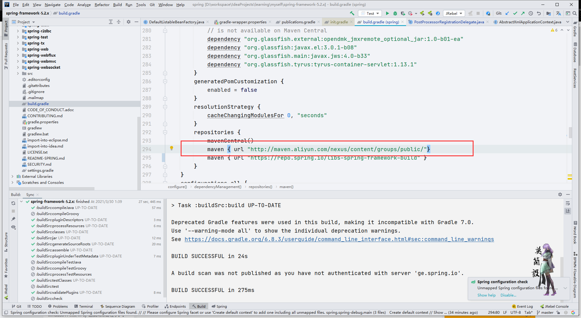
Task: Open Search Everywhere with the magnifier icon
Action: (575, 13)
